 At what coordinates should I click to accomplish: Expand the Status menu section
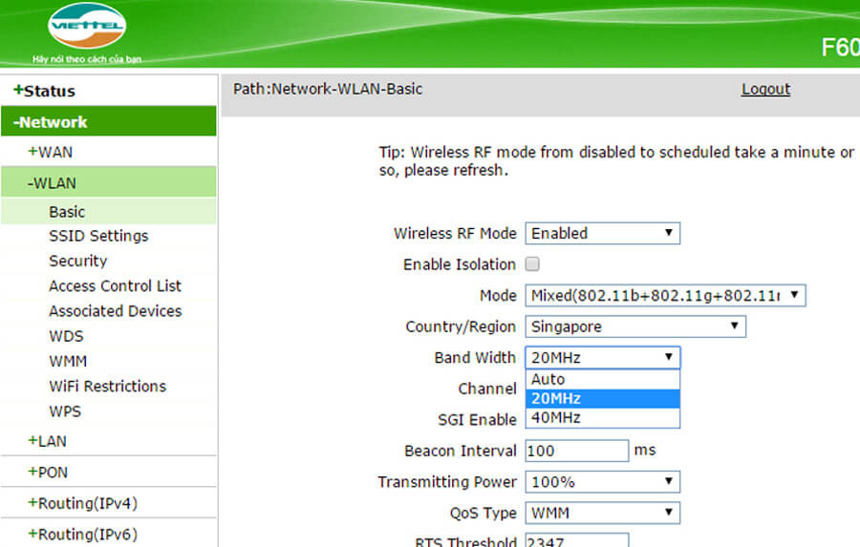point(44,91)
